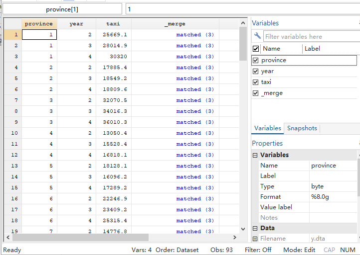360x255 pixels.
Task: Click the empty Label property value
Action: coord(333,176)
